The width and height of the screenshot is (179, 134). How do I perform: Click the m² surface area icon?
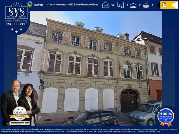pos(105,5)
